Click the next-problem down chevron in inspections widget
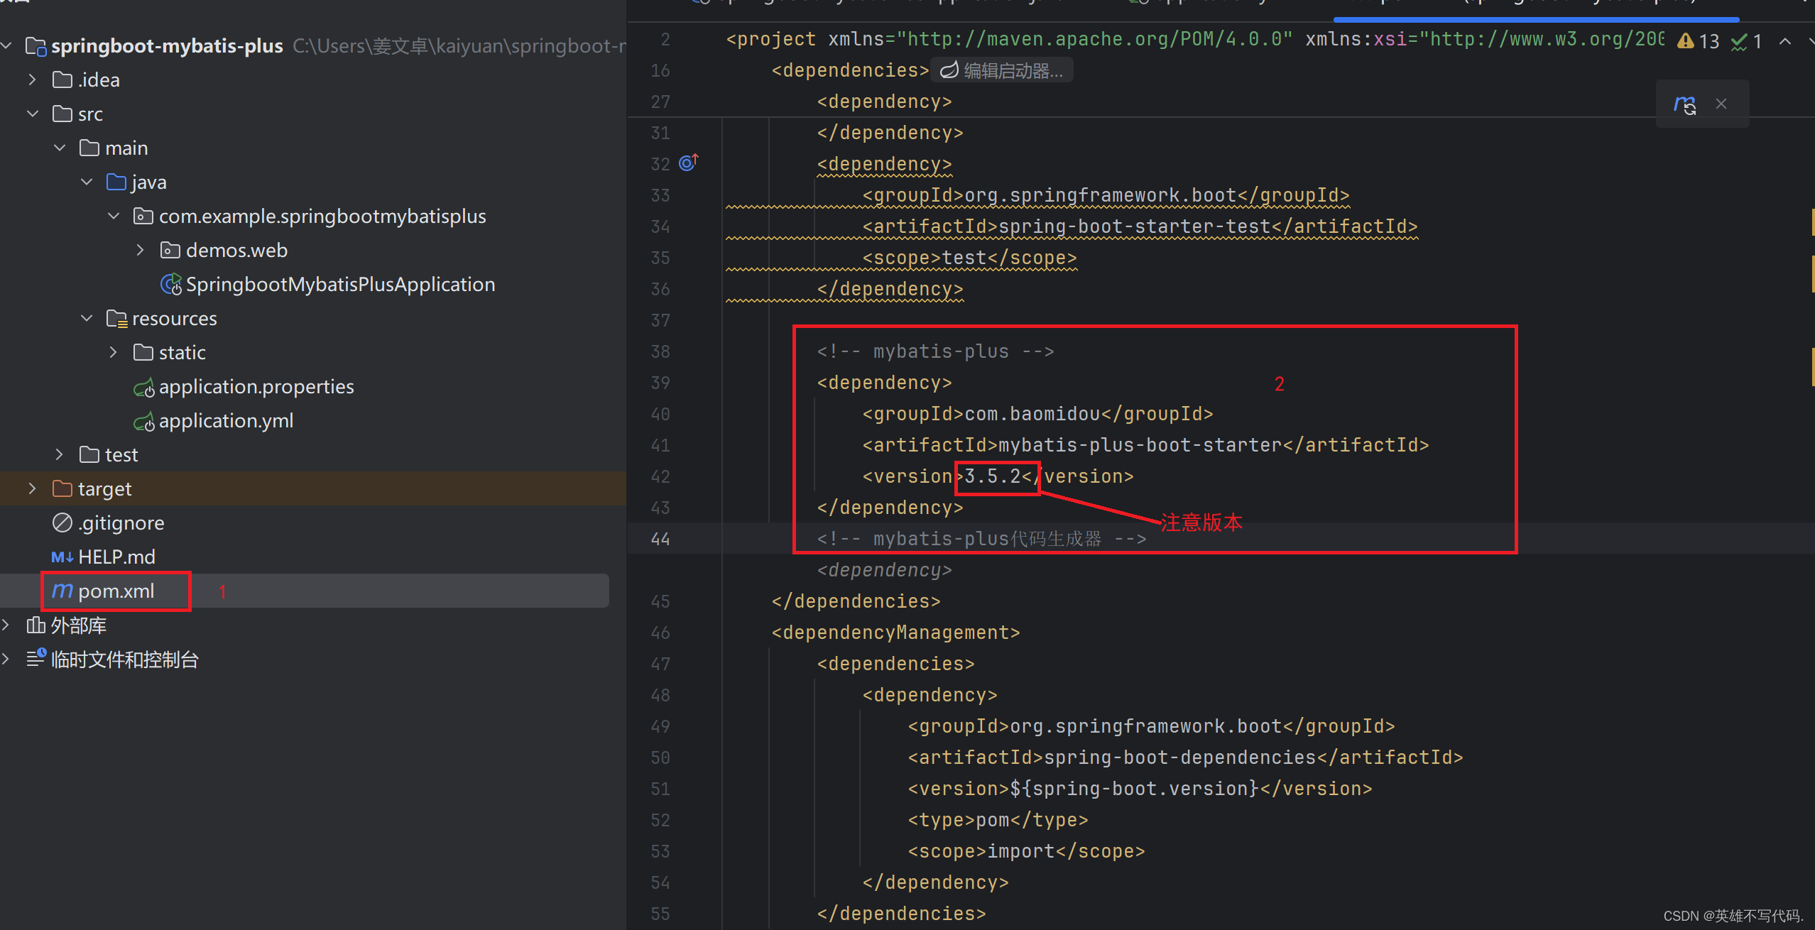The width and height of the screenshot is (1815, 930). (1810, 40)
